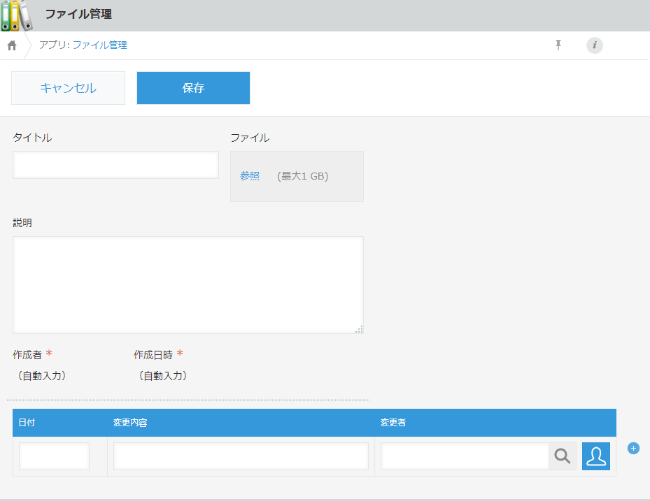The image size is (650, 501).
Task: Open the info icon panel
Action: [594, 45]
